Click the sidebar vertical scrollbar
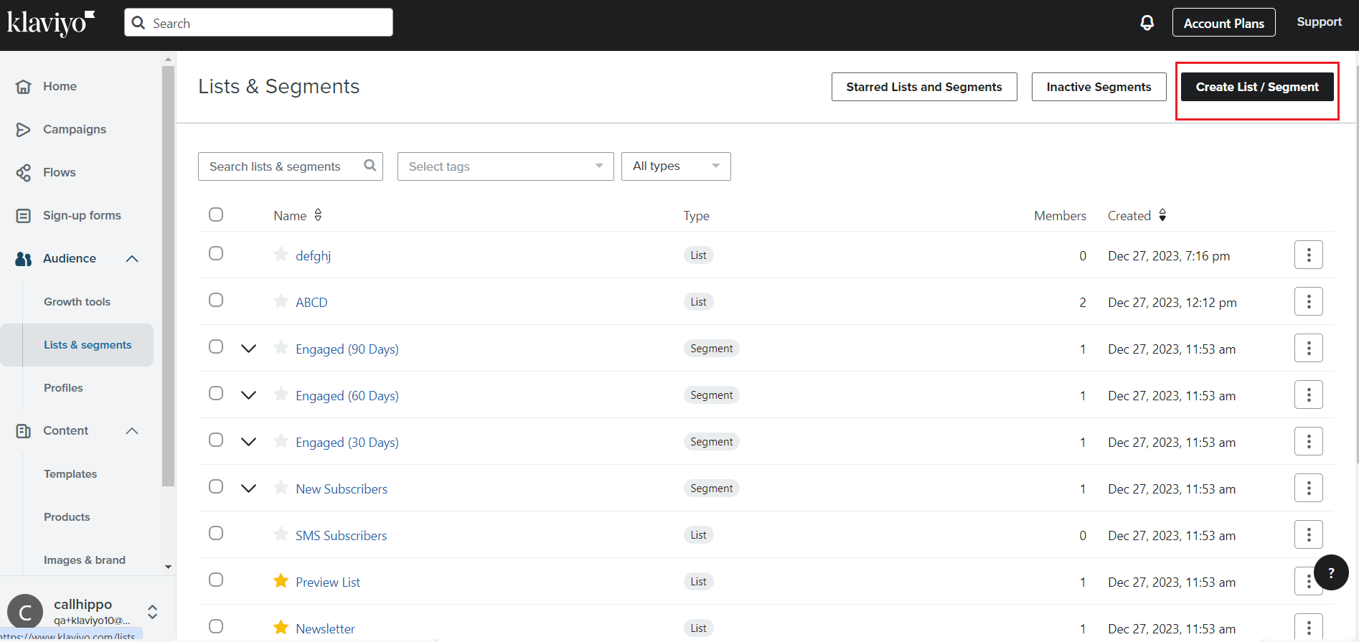The height and width of the screenshot is (642, 1359). pyautogui.click(x=168, y=276)
